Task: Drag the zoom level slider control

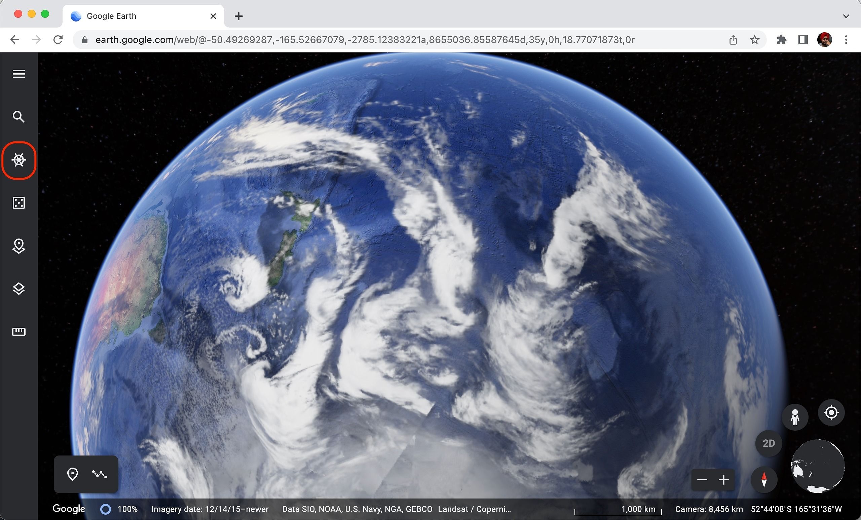Action: point(713,479)
